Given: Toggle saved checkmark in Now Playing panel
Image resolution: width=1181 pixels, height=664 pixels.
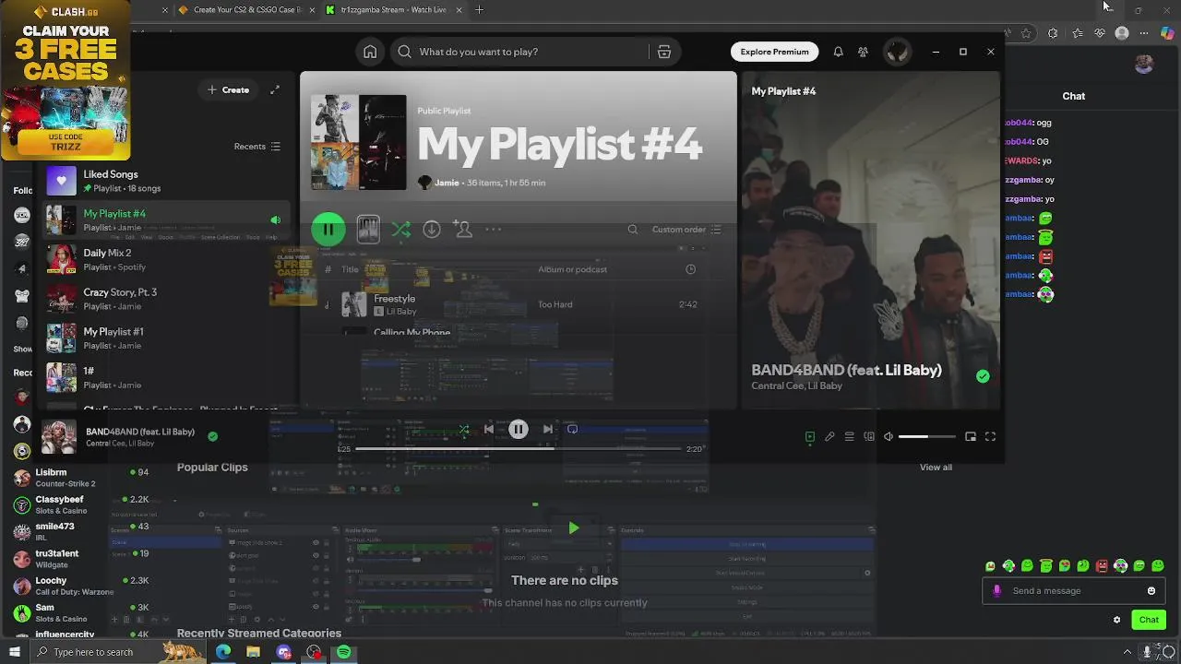Looking at the screenshot, I should [x=983, y=376].
